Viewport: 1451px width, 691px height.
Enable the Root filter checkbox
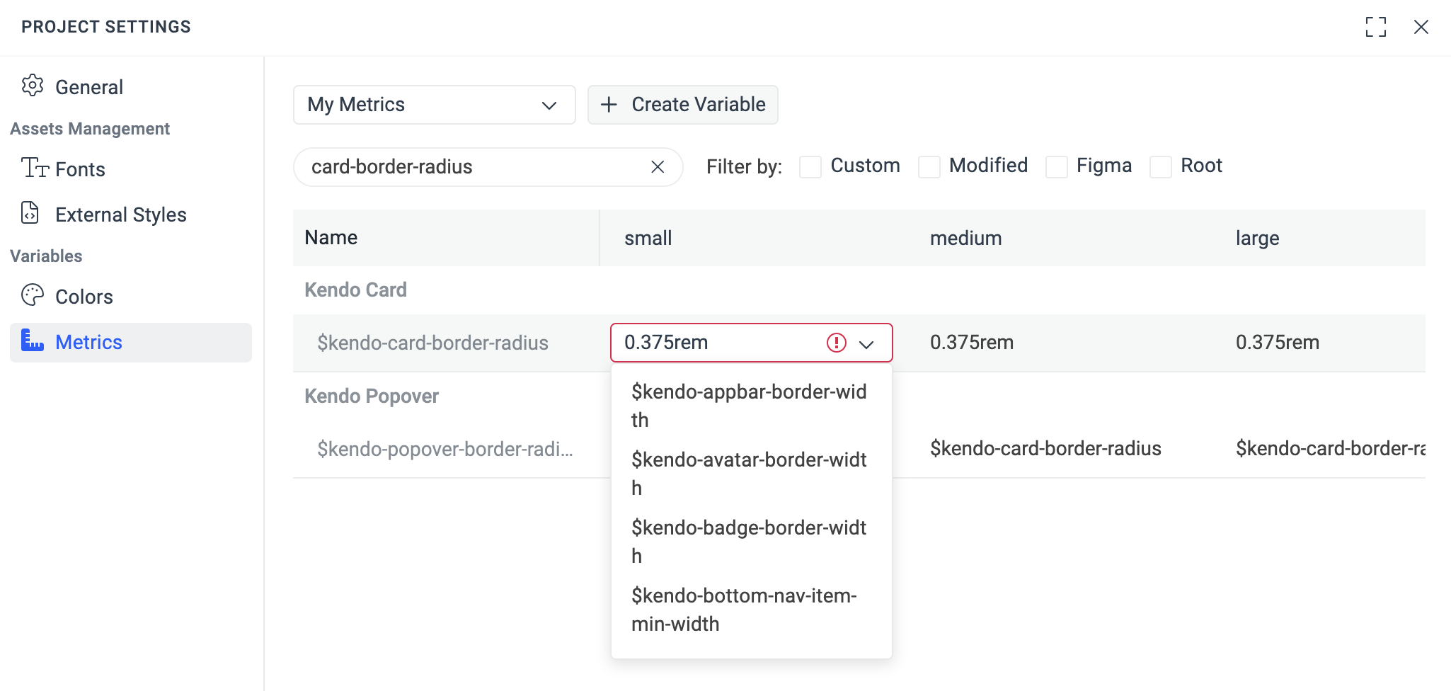pos(1159,166)
